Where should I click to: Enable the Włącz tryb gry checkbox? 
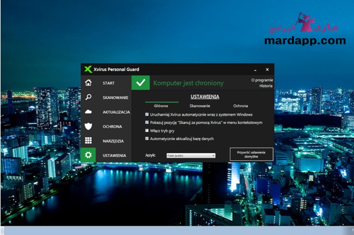click(147, 131)
